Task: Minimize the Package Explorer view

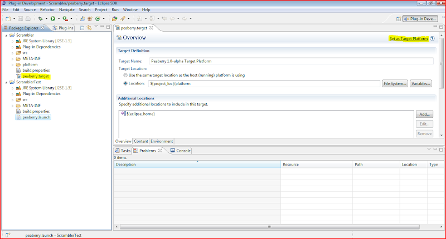Action: pyautogui.click(x=102, y=27)
